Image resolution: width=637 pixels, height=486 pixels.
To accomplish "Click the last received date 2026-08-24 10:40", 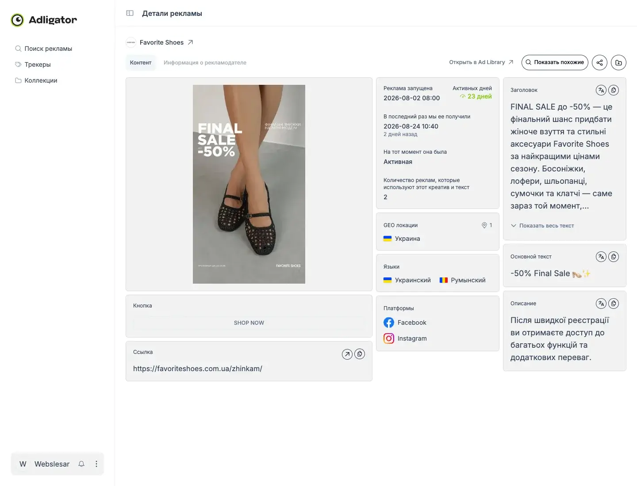I will [411, 126].
